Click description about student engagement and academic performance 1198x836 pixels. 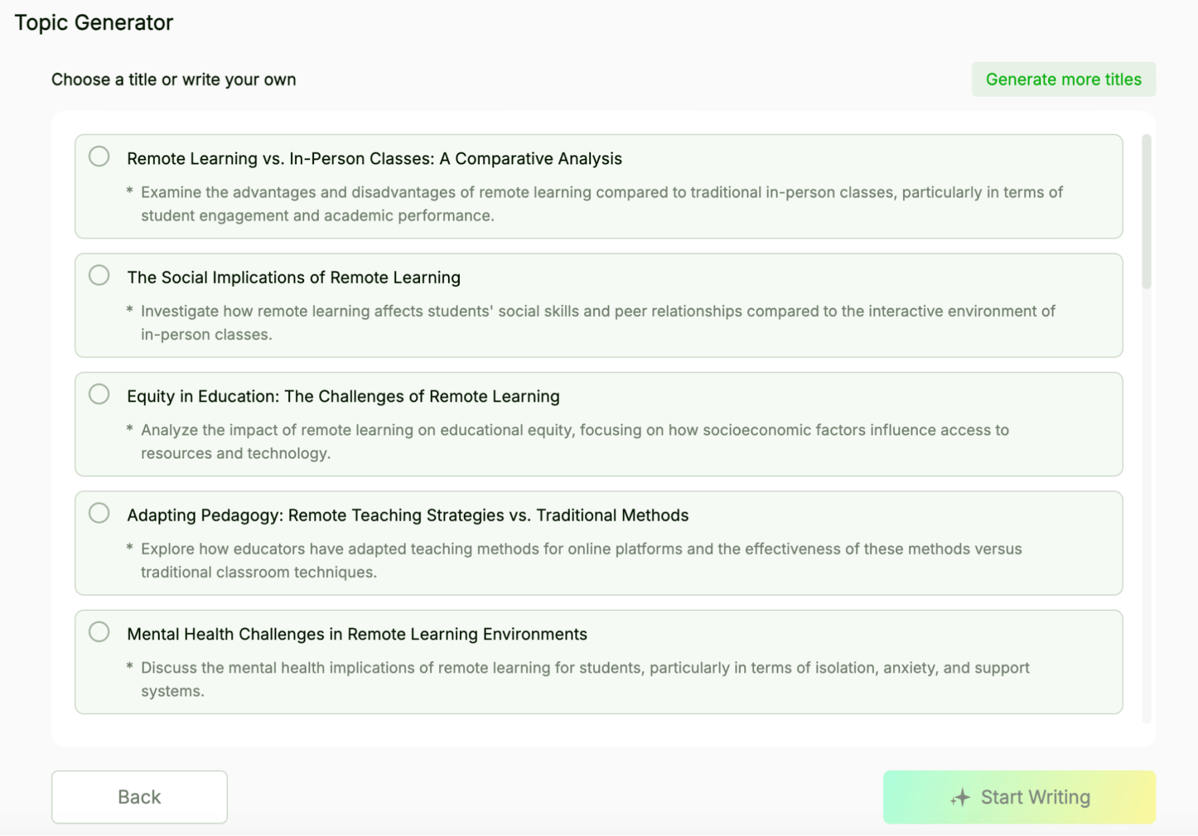[602, 204]
